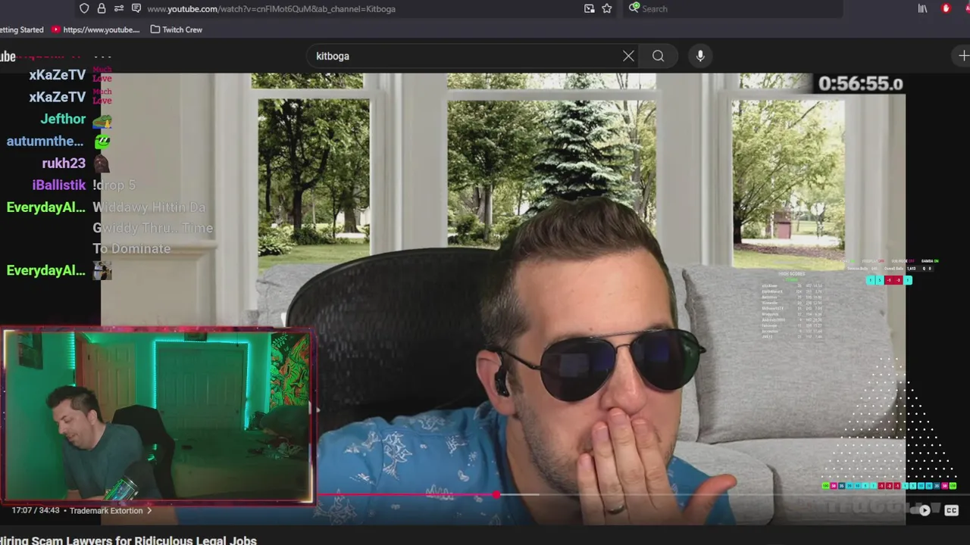Image resolution: width=970 pixels, height=545 pixels.
Task: Clear the kitboga search with the X
Action: point(628,56)
